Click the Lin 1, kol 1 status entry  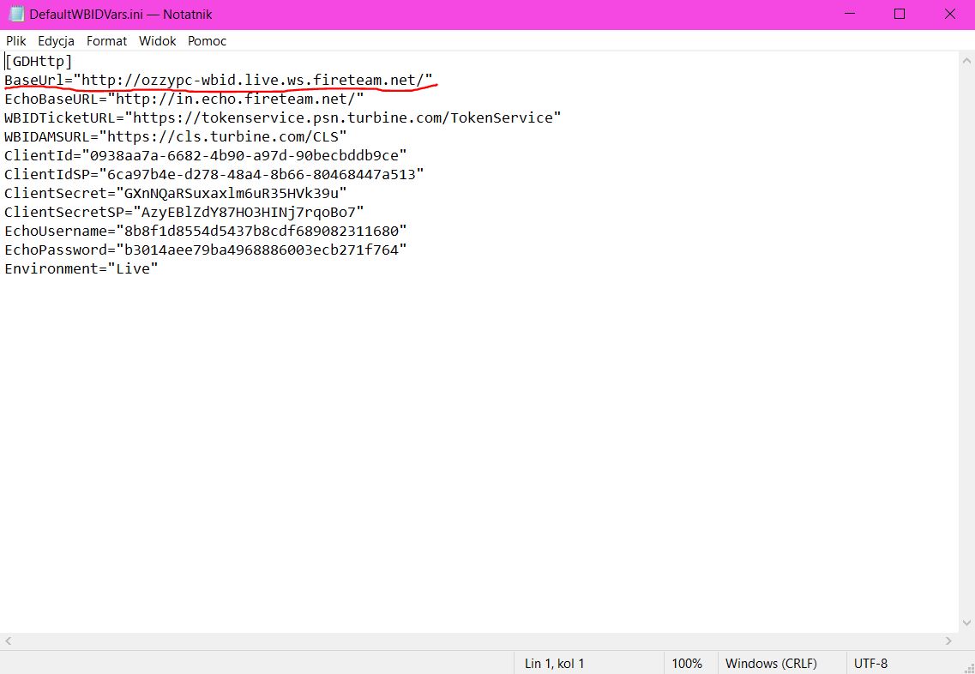[x=554, y=664]
